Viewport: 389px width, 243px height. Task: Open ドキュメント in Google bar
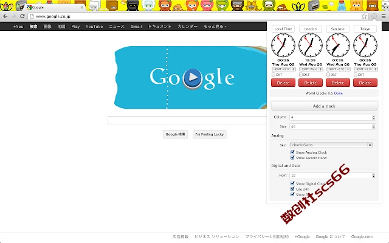coord(159,26)
